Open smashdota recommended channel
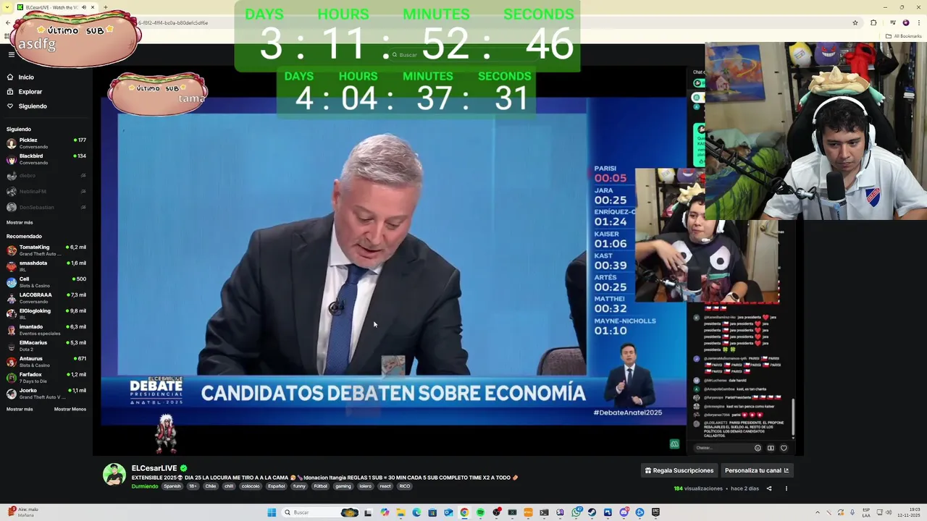Viewport: 927px width, 521px height. tap(45, 266)
